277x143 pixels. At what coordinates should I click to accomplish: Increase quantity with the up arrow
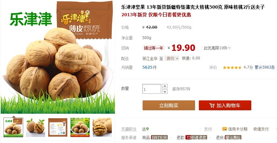[x=165, y=86]
